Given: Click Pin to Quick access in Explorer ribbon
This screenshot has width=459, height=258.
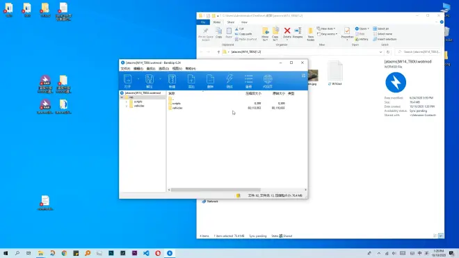Looking at the screenshot, I should click(x=205, y=34).
